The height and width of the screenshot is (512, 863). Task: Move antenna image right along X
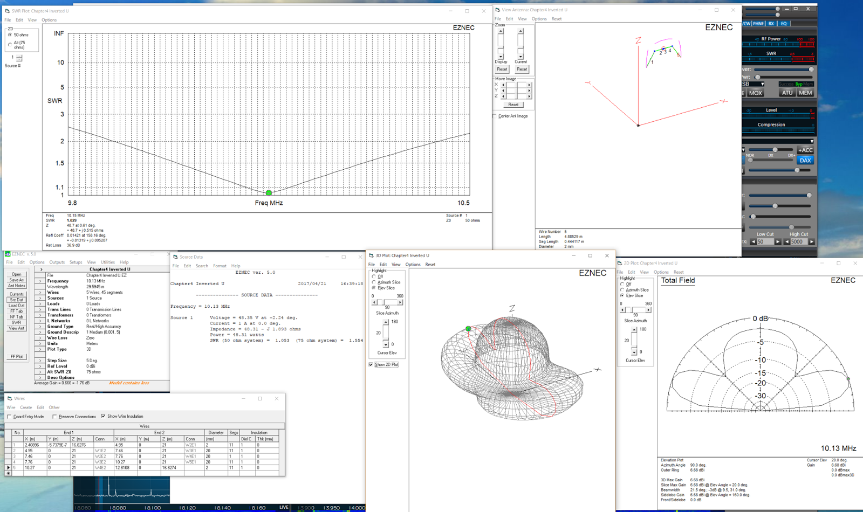(529, 85)
